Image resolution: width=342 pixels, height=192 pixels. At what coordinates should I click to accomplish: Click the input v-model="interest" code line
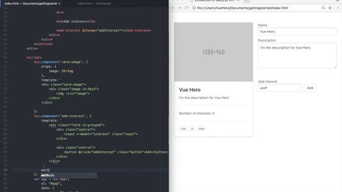[101, 134]
